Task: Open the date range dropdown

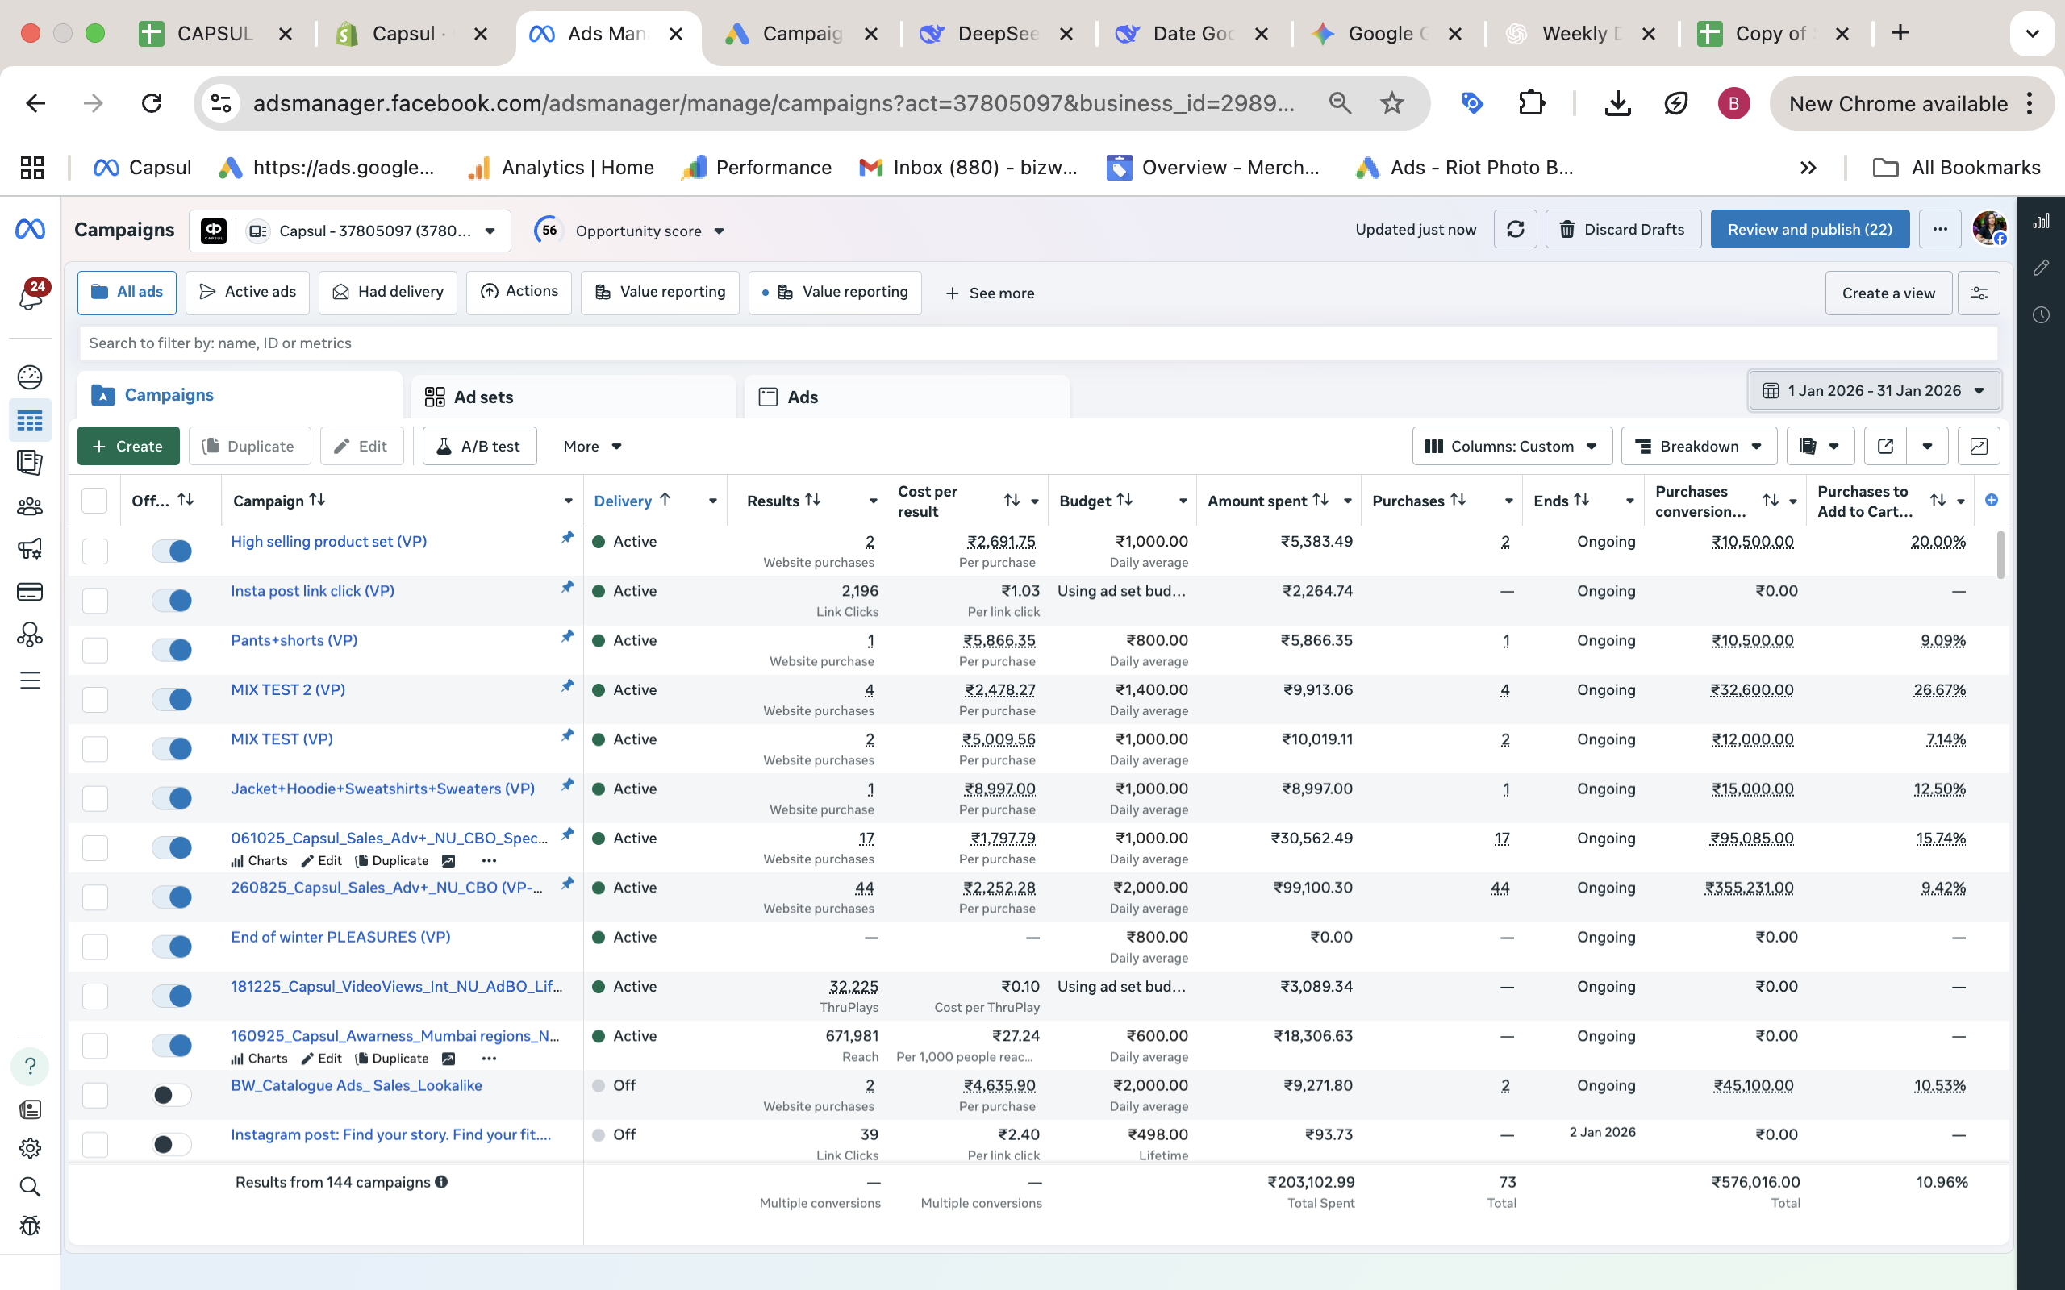Action: (1874, 391)
